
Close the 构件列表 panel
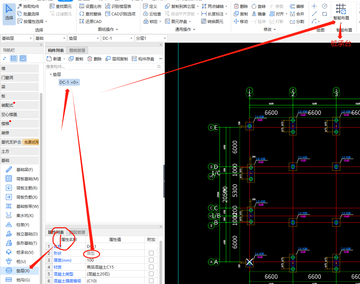coord(161,45)
